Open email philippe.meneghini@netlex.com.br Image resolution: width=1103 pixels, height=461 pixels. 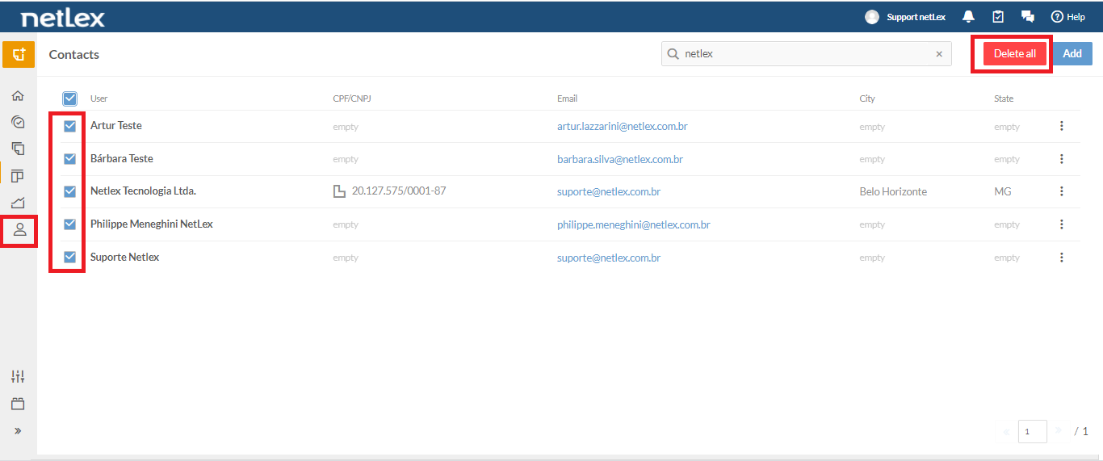click(x=634, y=225)
